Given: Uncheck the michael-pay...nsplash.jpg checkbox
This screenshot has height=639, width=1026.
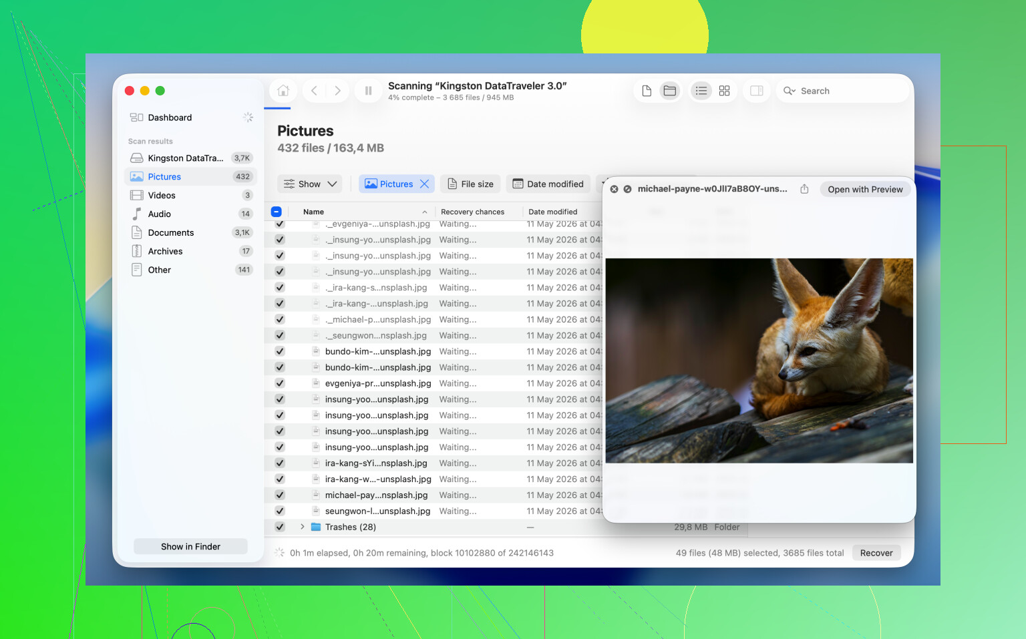Looking at the screenshot, I should [280, 495].
